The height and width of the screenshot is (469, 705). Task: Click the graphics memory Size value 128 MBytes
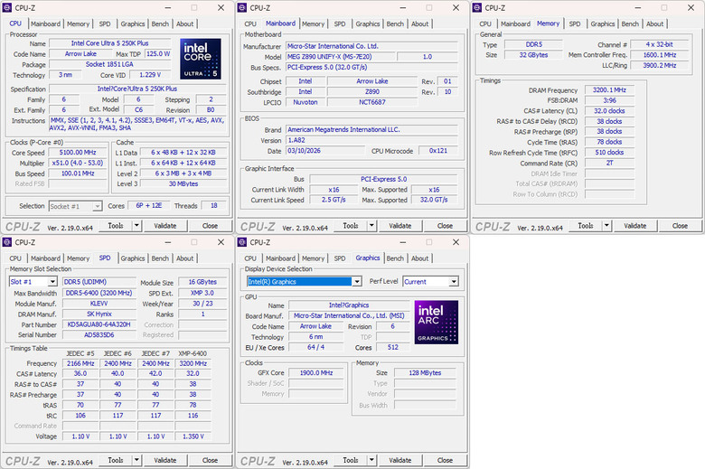tap(425, 373)
